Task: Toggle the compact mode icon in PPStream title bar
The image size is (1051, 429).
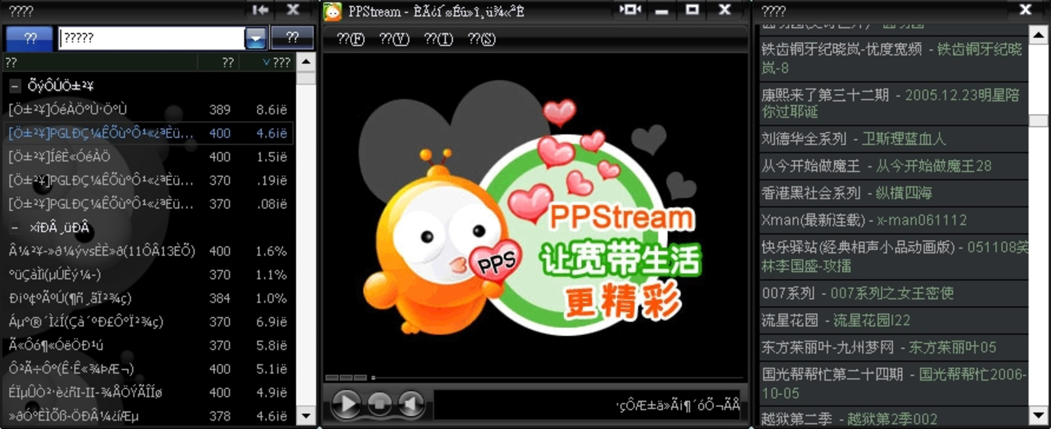Action: 630,10
